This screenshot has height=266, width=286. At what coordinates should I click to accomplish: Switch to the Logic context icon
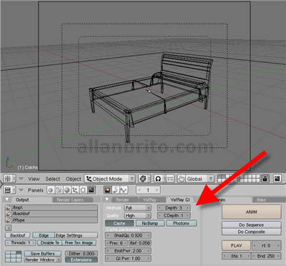(51, 190)
